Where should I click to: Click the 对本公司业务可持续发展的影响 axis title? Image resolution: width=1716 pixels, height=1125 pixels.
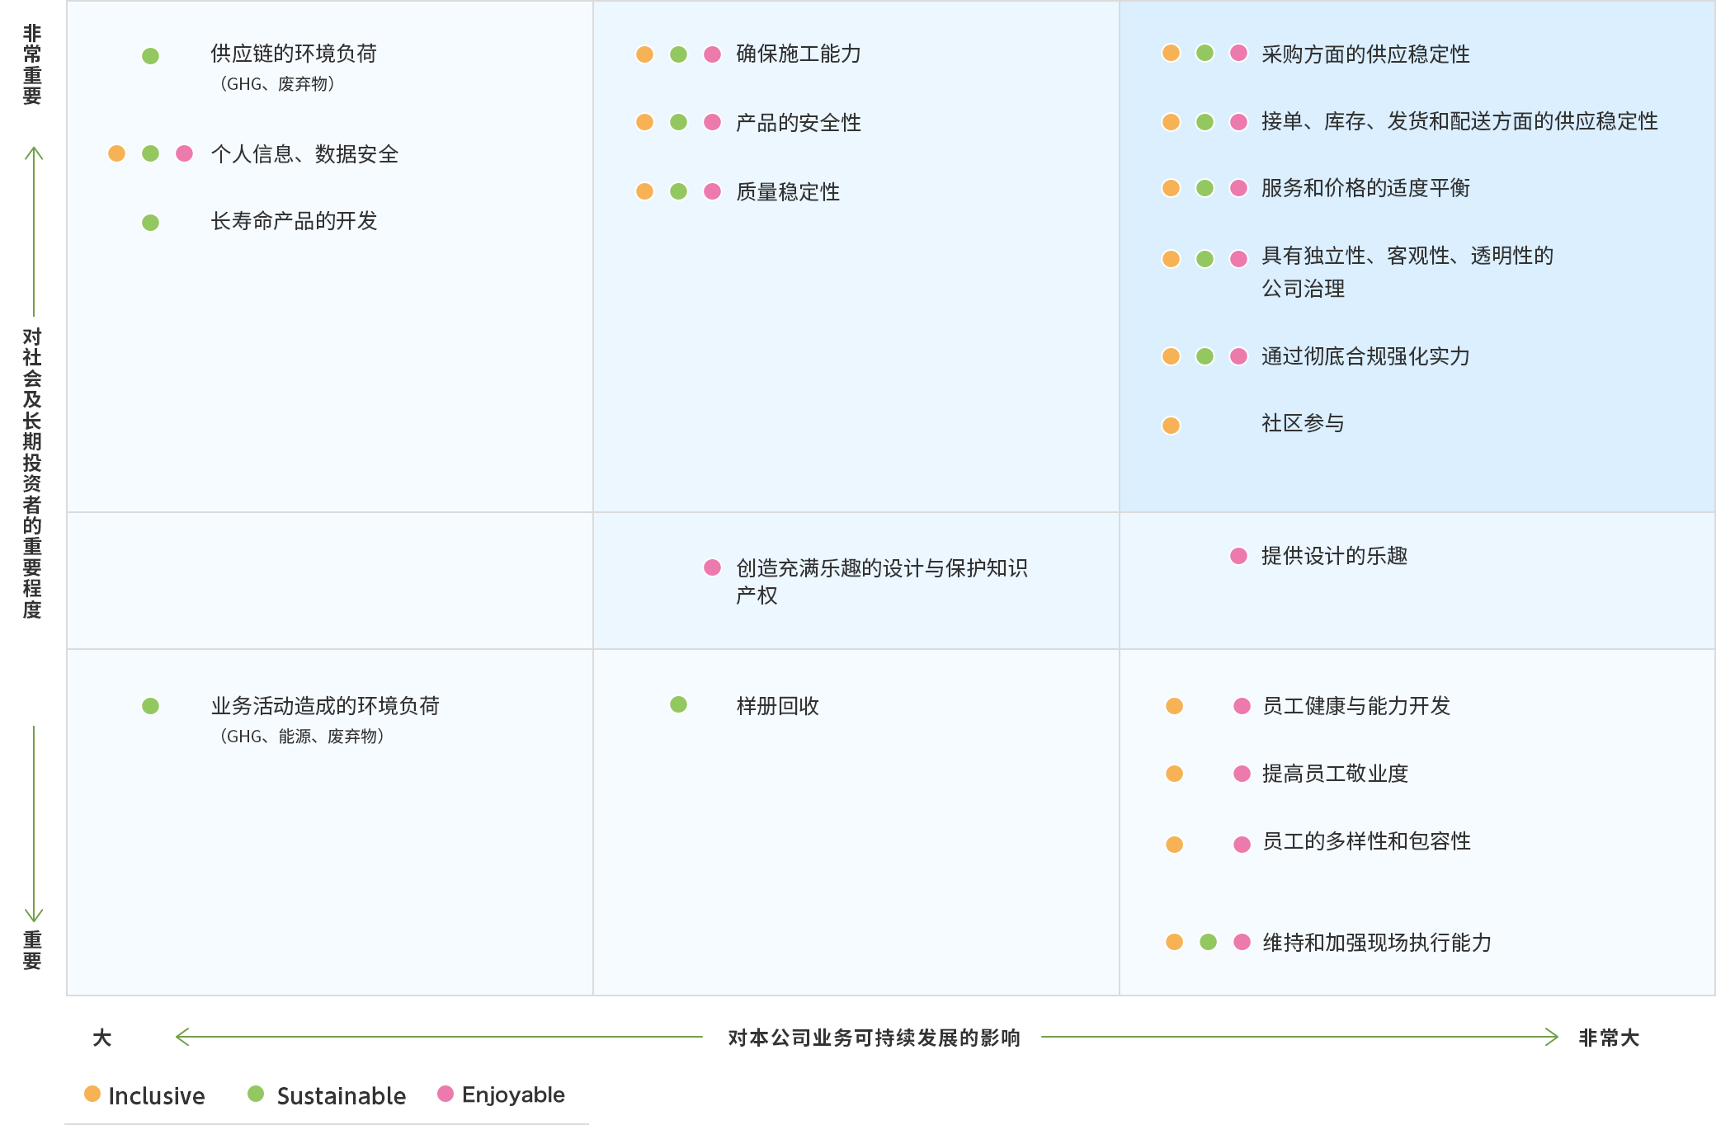click(x=874, y=1038)
